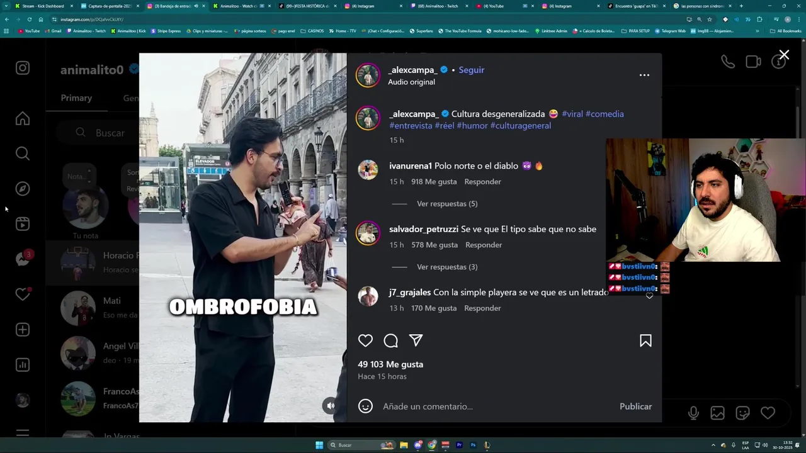This screenshot has height=453, width=806.
Task: Switch to the Primary inbox tab
Action: 76,98
